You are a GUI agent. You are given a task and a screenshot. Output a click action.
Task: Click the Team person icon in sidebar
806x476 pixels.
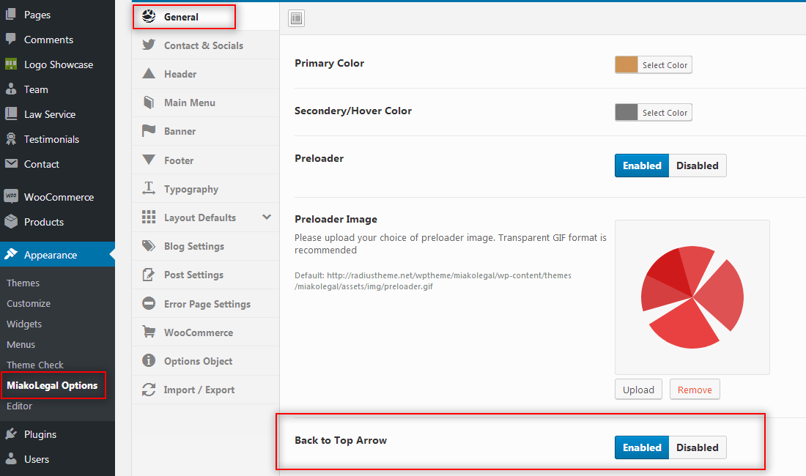(11, 89)
